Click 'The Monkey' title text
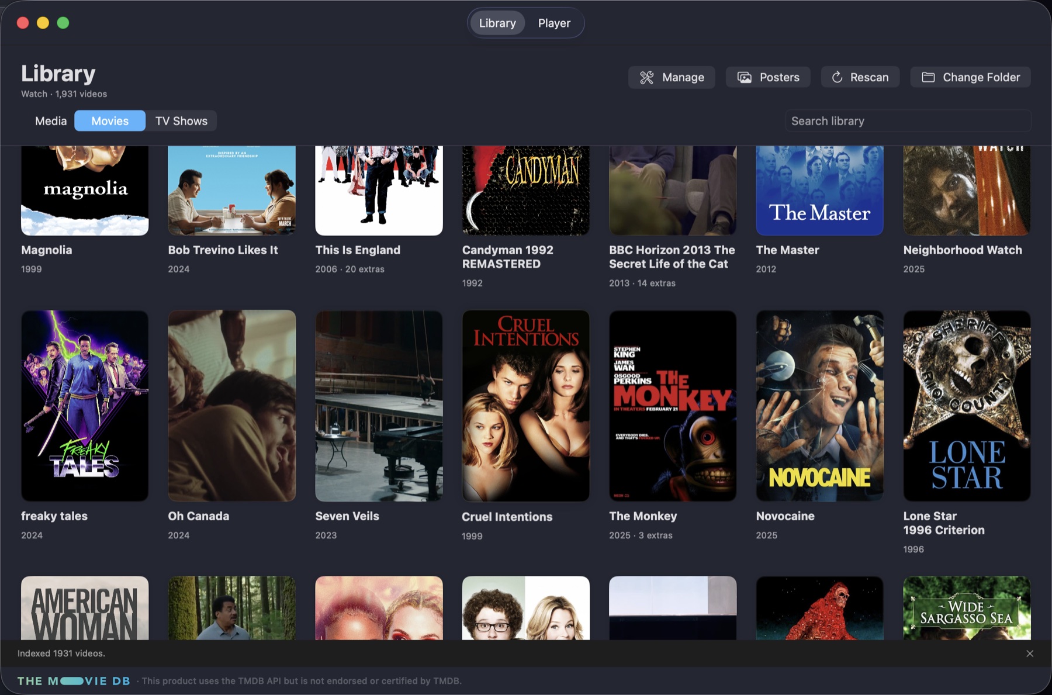Image resolution: width=1052 pixels, height=695 pixels. (643, 516)
